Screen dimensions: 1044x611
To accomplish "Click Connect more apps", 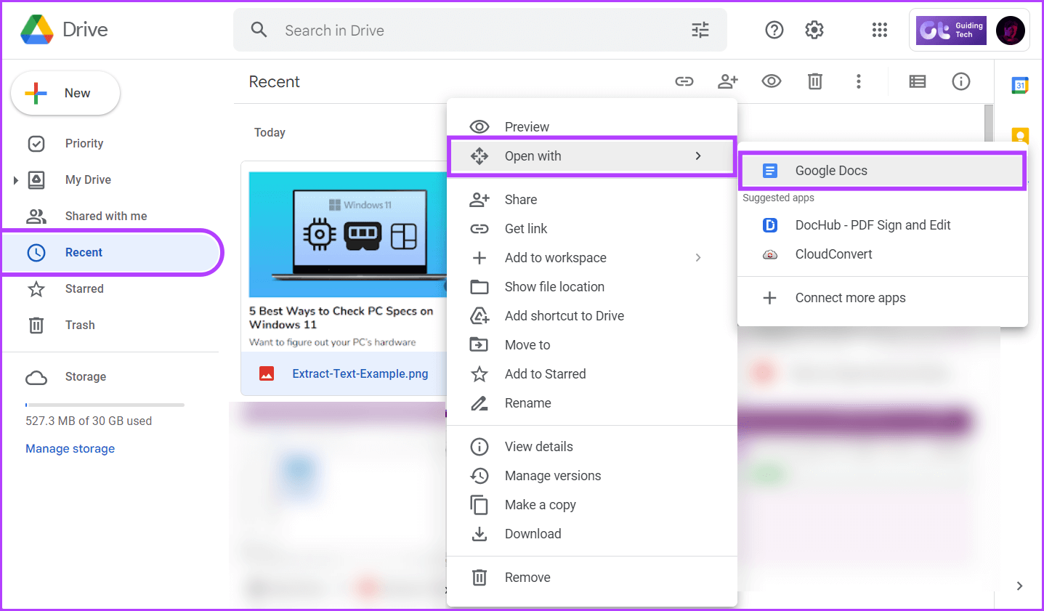I will [883, 298].
